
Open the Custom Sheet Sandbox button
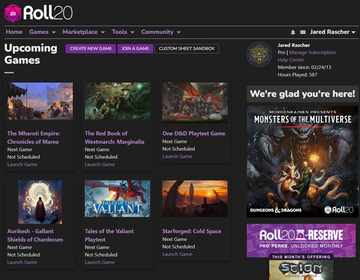[187, 49]
